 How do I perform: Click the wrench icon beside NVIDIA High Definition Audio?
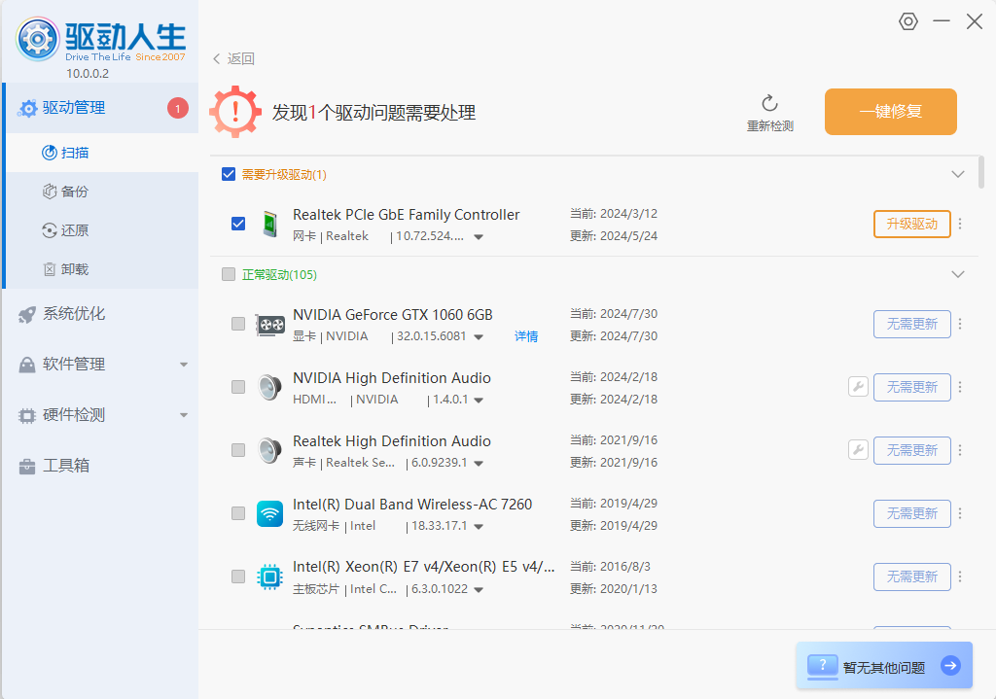(x=858, y=387)
